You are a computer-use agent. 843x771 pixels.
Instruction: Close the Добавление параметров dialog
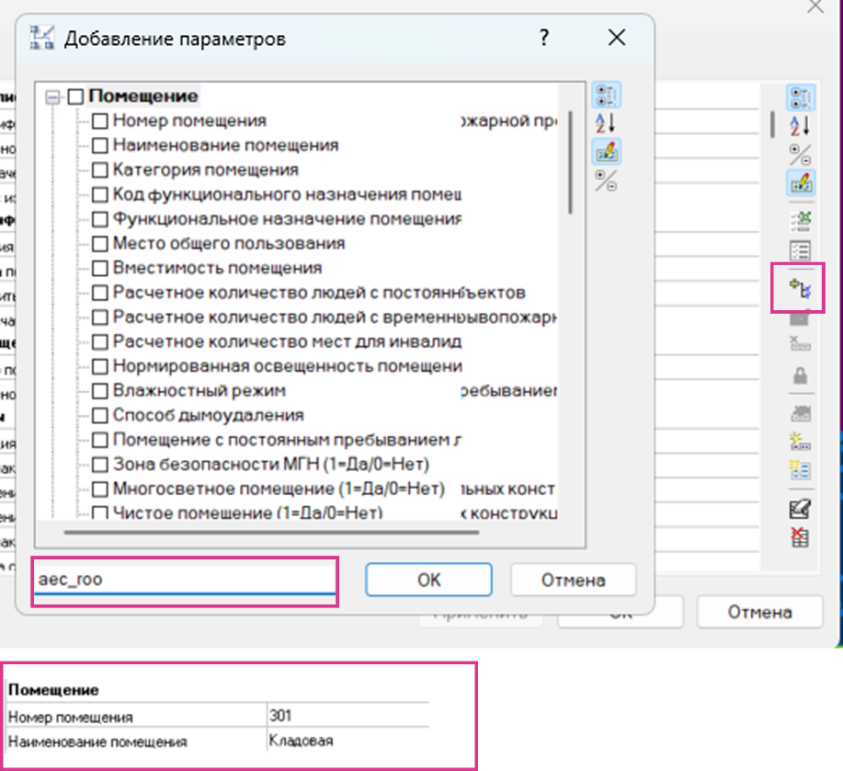tap(617, 38)
